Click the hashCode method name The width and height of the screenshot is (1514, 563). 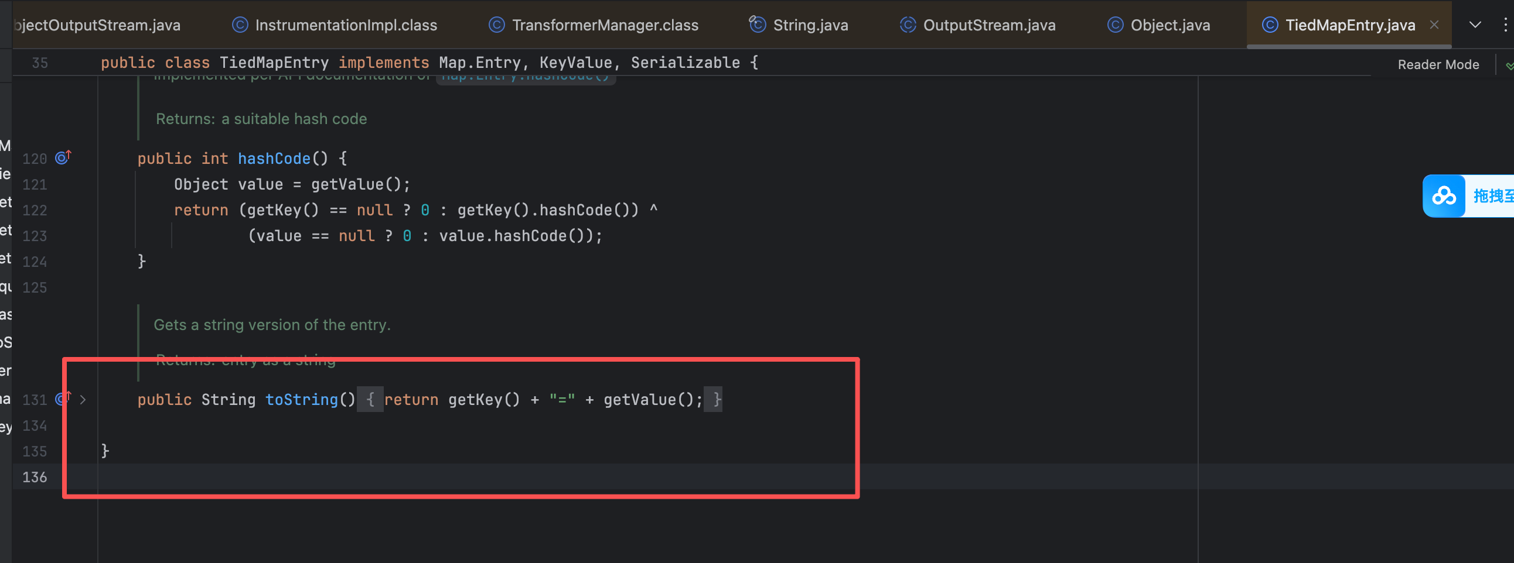[274, 159]
